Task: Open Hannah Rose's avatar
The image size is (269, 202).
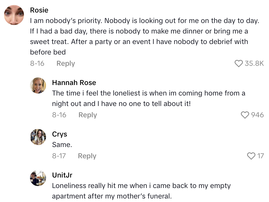Action: click(38, 85)
